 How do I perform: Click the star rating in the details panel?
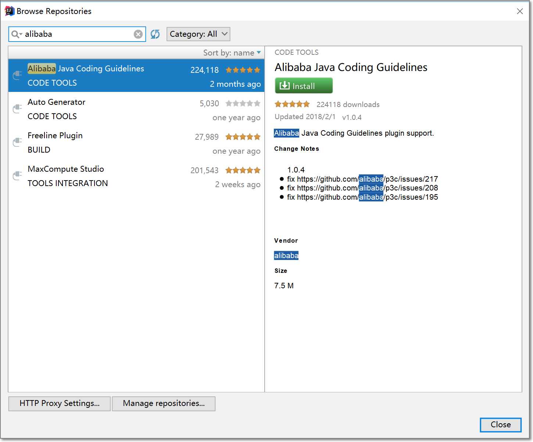click(x=292, y=104)
